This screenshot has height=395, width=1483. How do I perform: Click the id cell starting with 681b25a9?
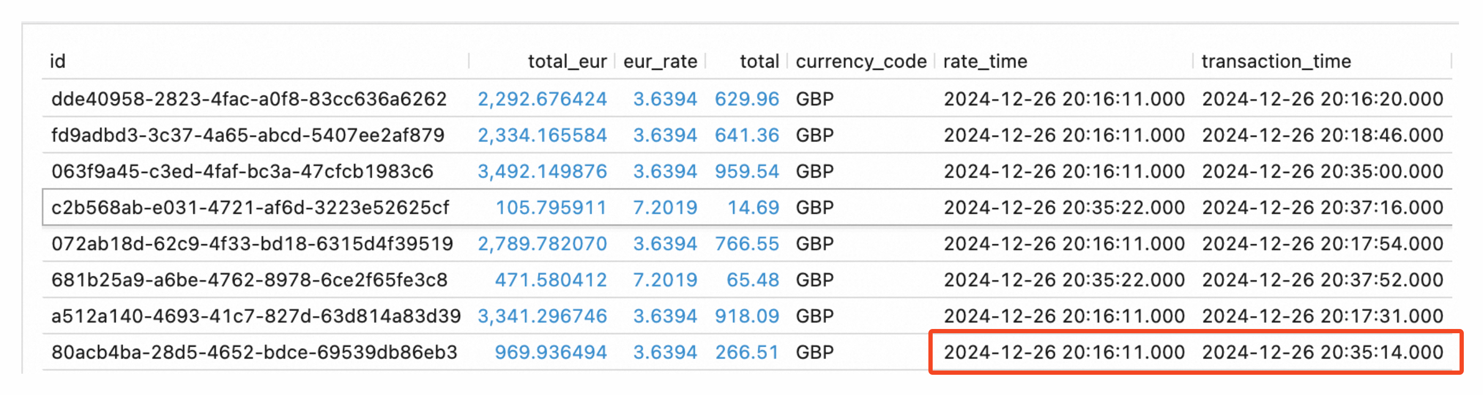248,280
